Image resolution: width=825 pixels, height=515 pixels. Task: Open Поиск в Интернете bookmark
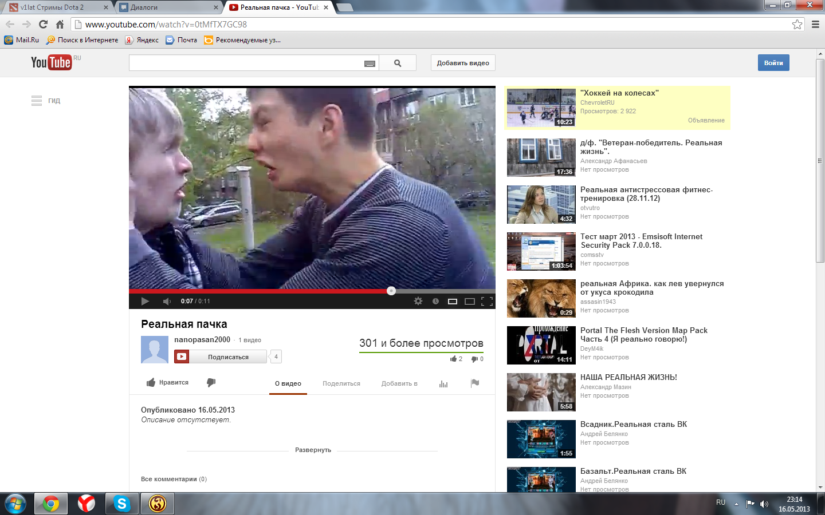[82, 40]
